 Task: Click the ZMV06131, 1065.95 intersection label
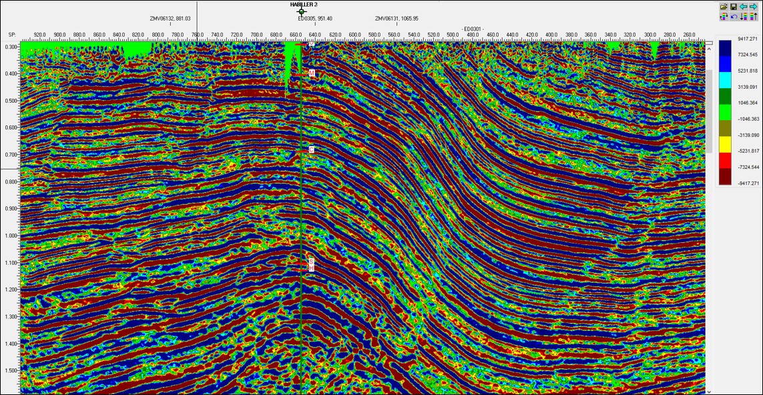[397, 19]
